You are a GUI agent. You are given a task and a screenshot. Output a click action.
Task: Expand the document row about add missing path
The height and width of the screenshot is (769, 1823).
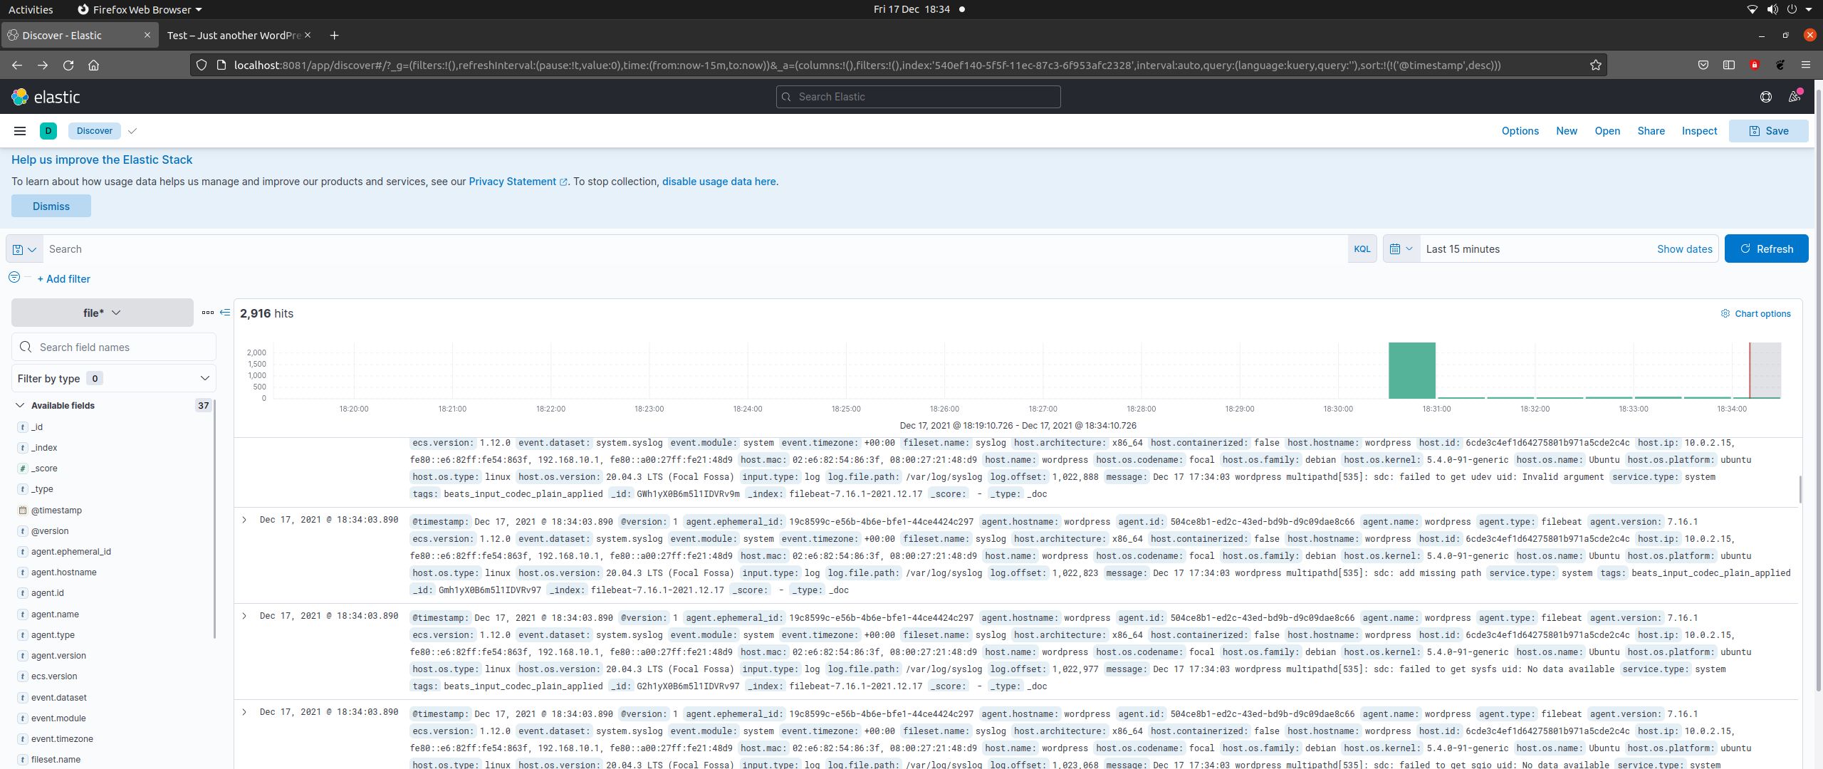coord(244,520)
